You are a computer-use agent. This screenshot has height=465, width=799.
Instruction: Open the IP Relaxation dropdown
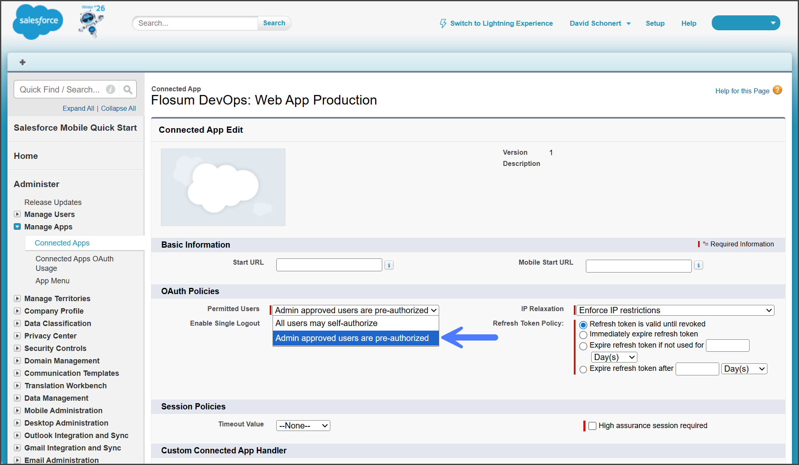pyautogui.click(x=675, y=310)
